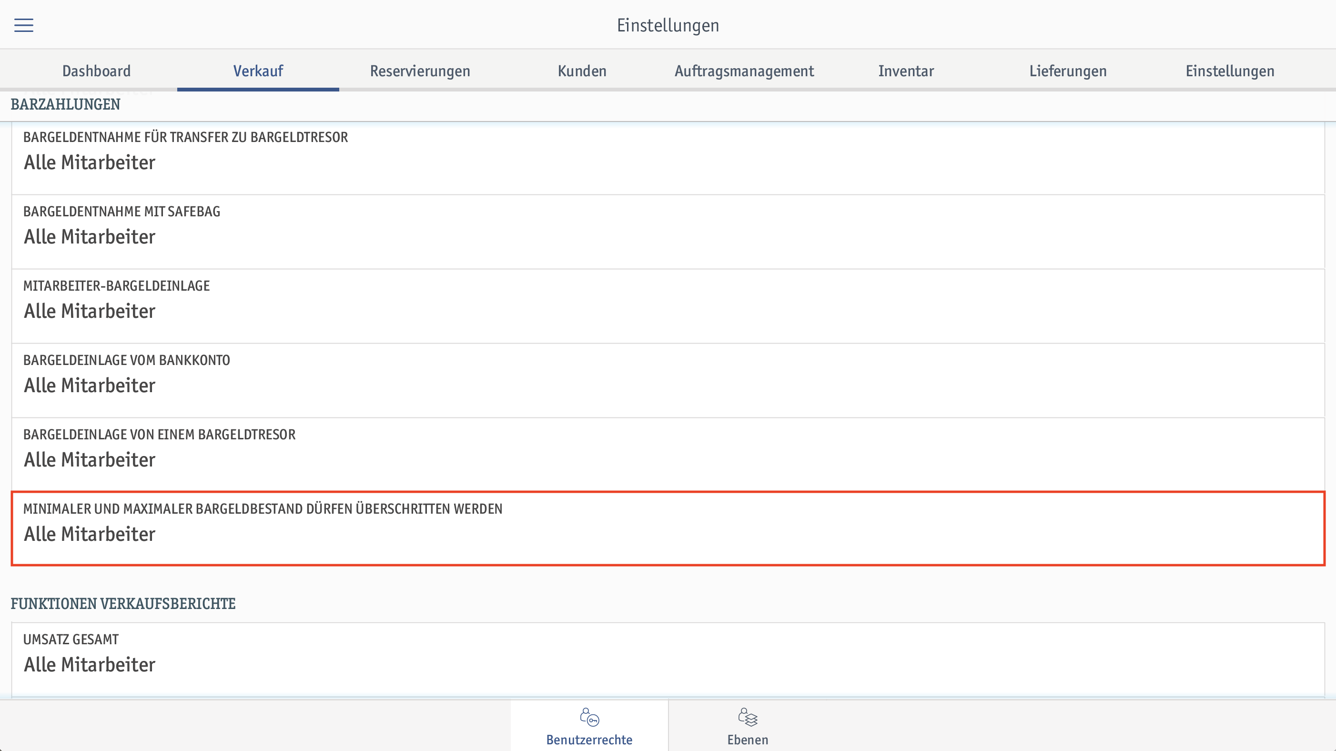Click the Benutzerrechte label in bottom bar

[589, 740]
